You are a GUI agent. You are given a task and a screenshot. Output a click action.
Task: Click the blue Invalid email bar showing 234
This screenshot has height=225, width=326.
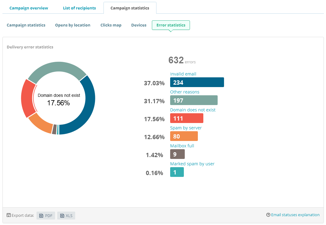coord(197,82)
